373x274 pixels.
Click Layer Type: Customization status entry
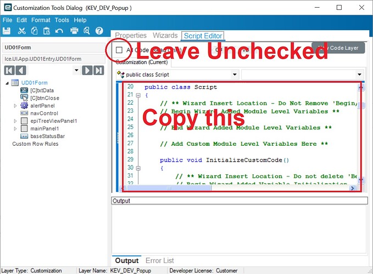coord(31,271)
